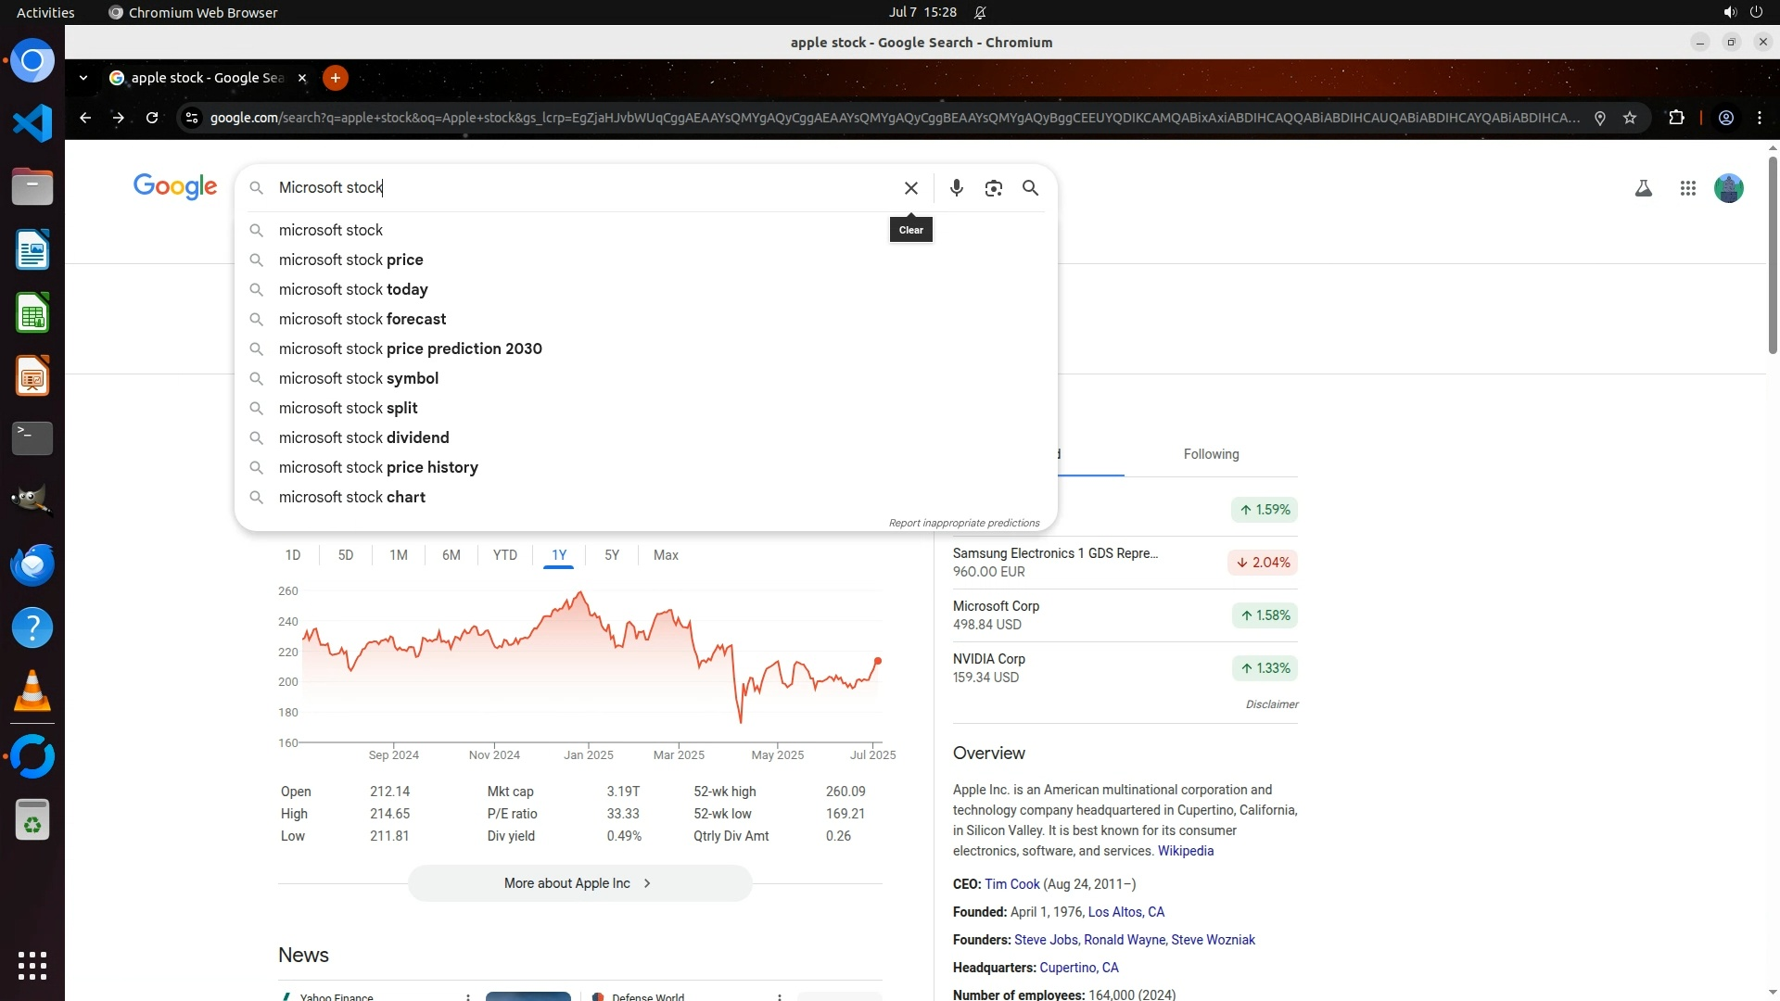Choose suggestion microsoft stock dividend

363,437
